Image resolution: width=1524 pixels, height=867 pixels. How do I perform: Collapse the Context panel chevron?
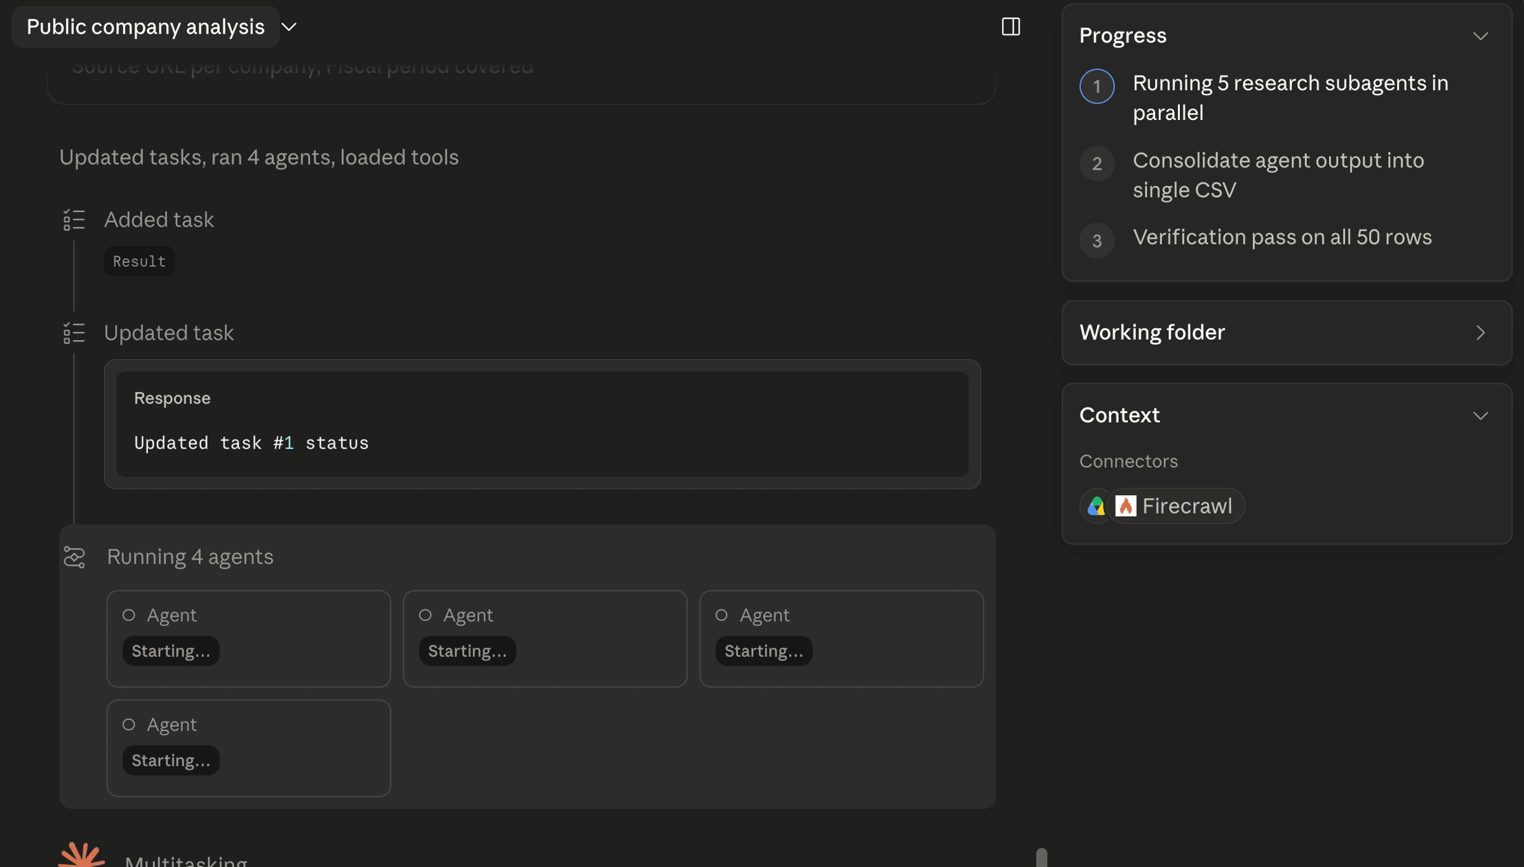pos(1480,416)
